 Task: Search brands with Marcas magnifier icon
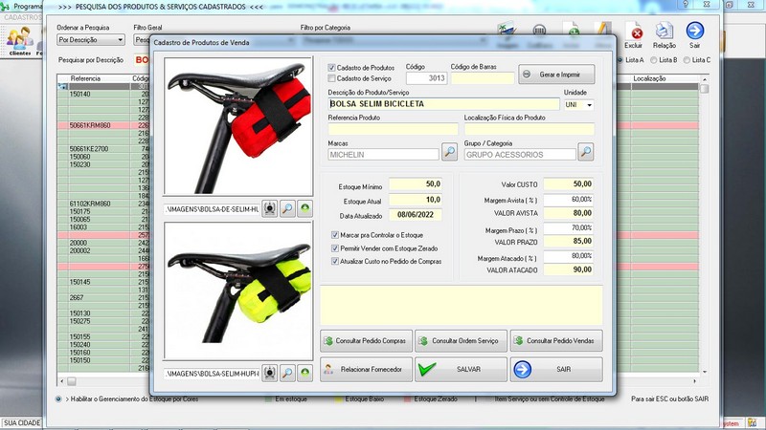tap(449, 152)
